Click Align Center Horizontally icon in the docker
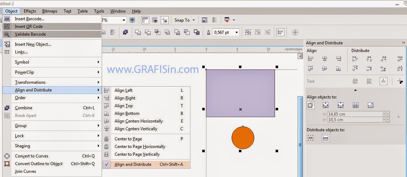Screen dimensions: 407x177 (x=325, y=59)
